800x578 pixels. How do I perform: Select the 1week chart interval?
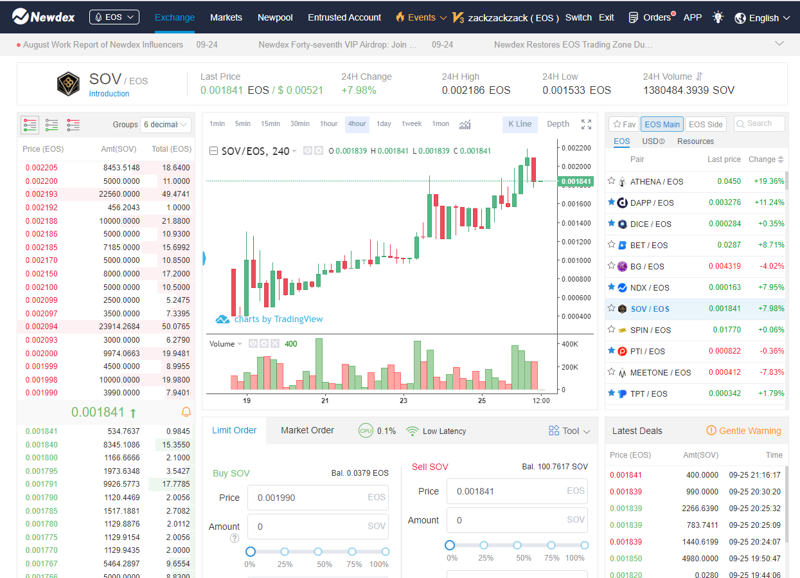(x=412, y=124)
